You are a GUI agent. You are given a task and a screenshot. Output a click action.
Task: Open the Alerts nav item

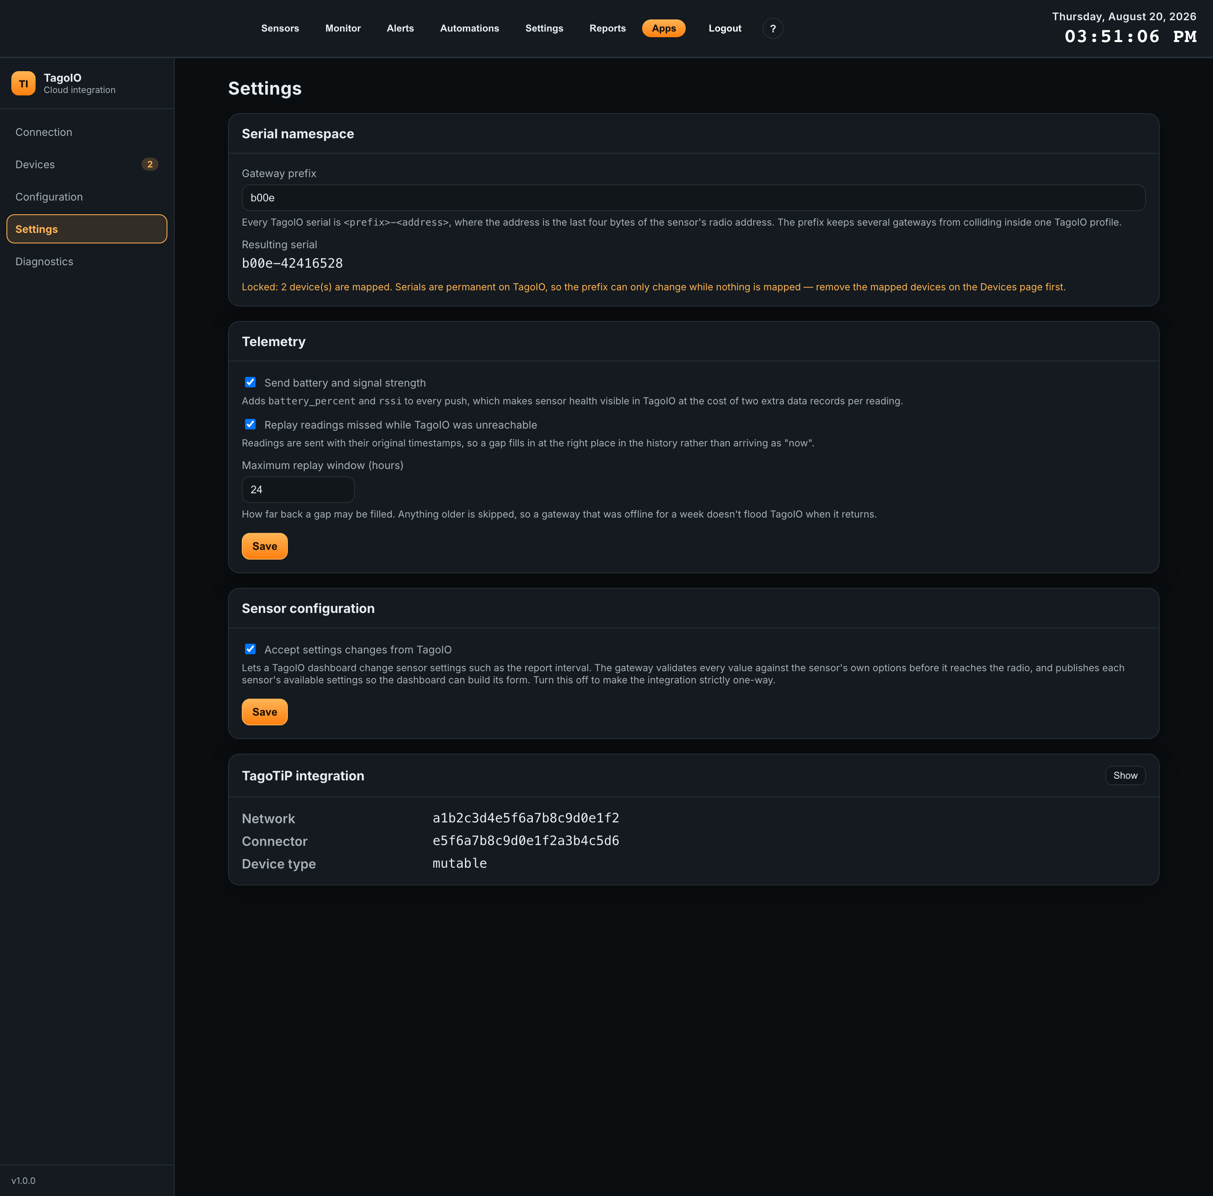coord(400,28)
